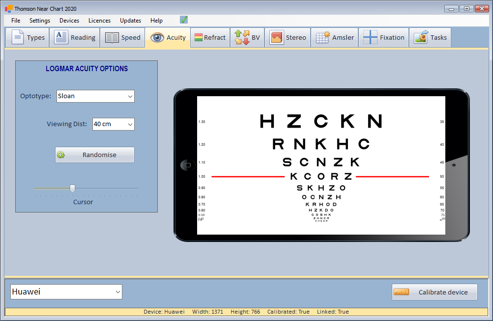Open the Devices menu
This screenshot has height=321, width=493.
click(69, 21)
